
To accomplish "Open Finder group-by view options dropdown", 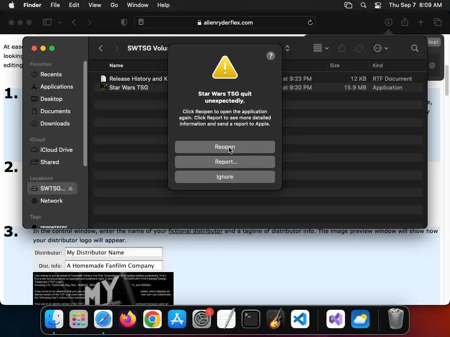I will click(x=321, y=48).
